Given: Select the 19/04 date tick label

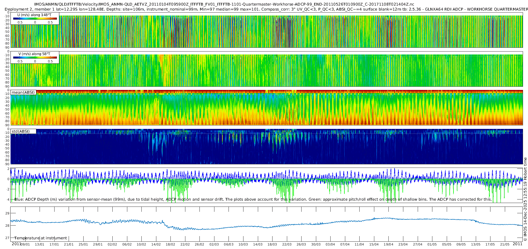Looking at the screenshot, I should click(x=388, y=245).
